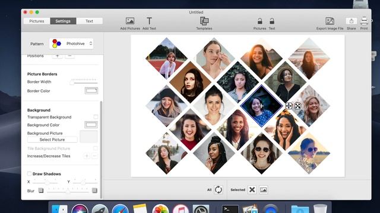Image resolution: width=380 pixels, height=213 pixels.
Task: Click the move handle on selected picture
Action: pyautogui.click(x=289, y=106)
